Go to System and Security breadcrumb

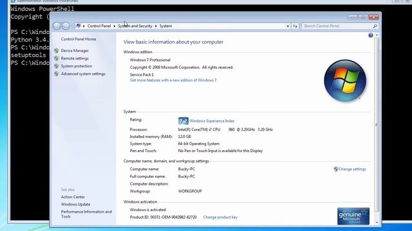coord(135,26)
